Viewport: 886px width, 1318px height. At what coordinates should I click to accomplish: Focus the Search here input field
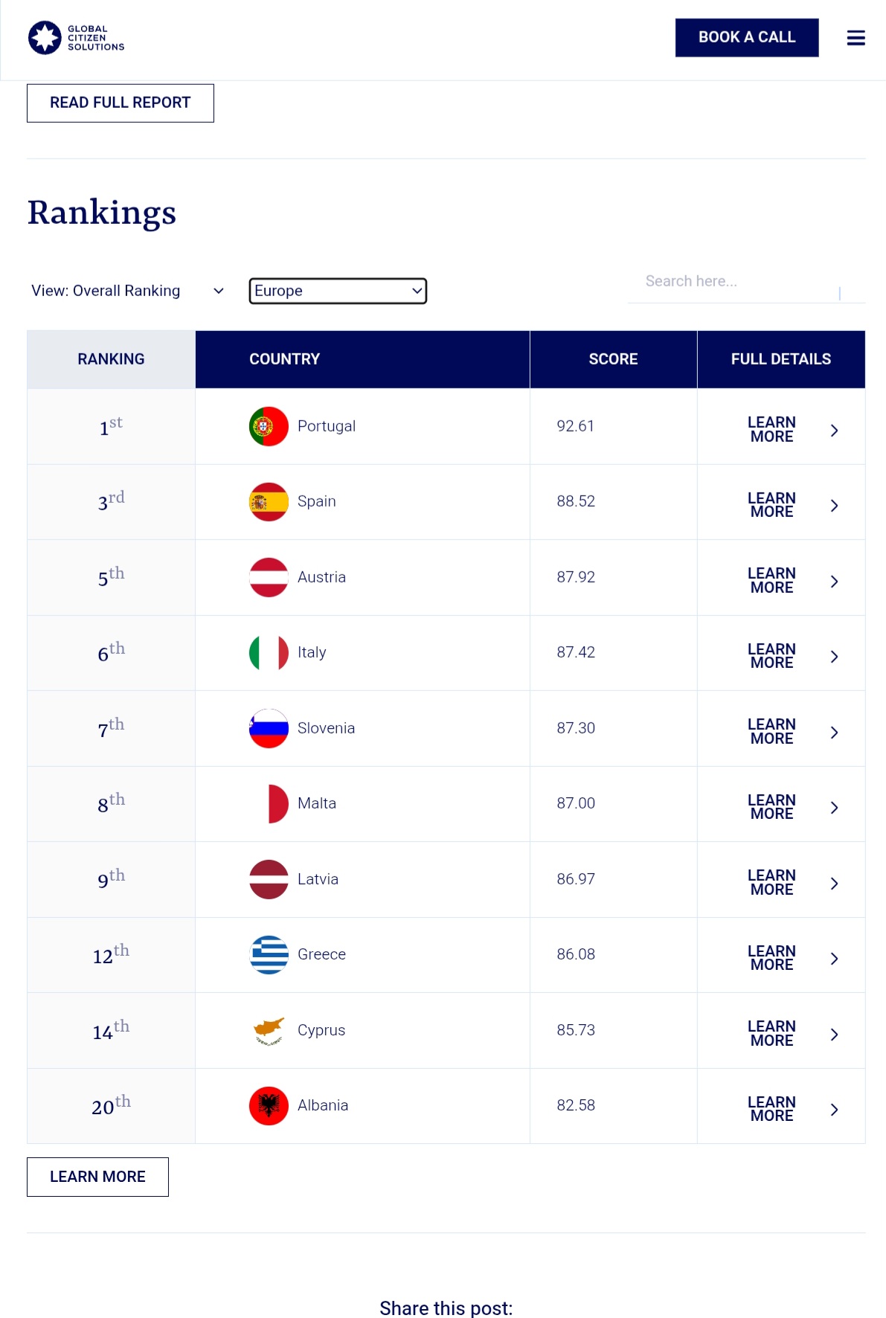point(736,282)
